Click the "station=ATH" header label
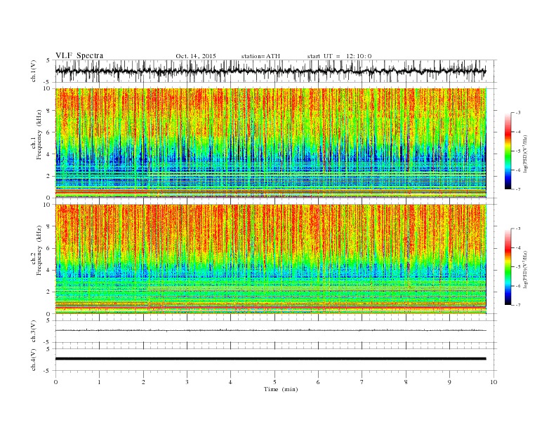The image size is (556, 429). pos(260,56)
